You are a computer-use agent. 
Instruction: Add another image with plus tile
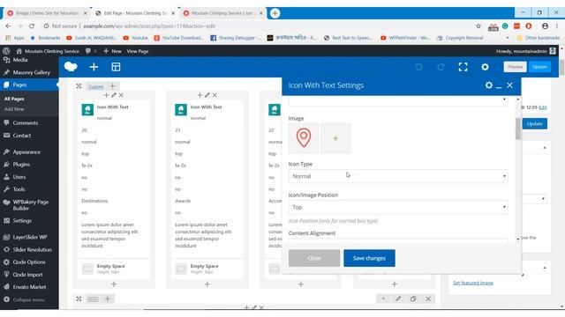[335, 138]
